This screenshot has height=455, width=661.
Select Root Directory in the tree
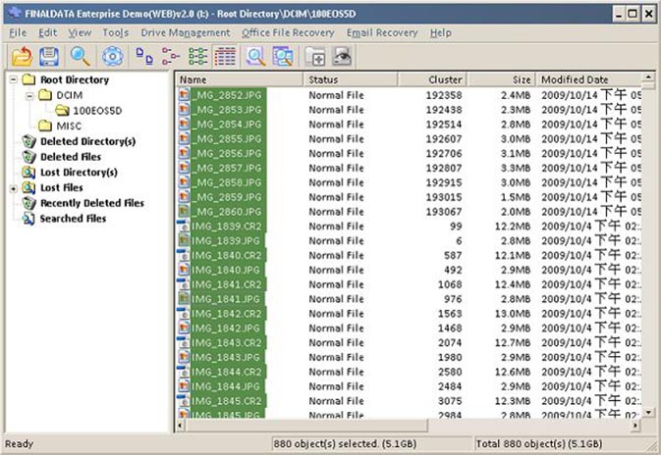pos(75,79)
